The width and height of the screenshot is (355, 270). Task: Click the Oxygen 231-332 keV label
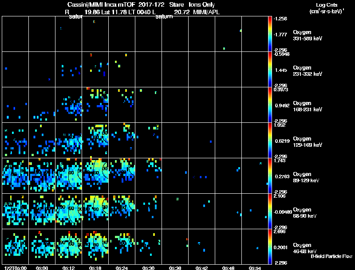tap(308, 71)
